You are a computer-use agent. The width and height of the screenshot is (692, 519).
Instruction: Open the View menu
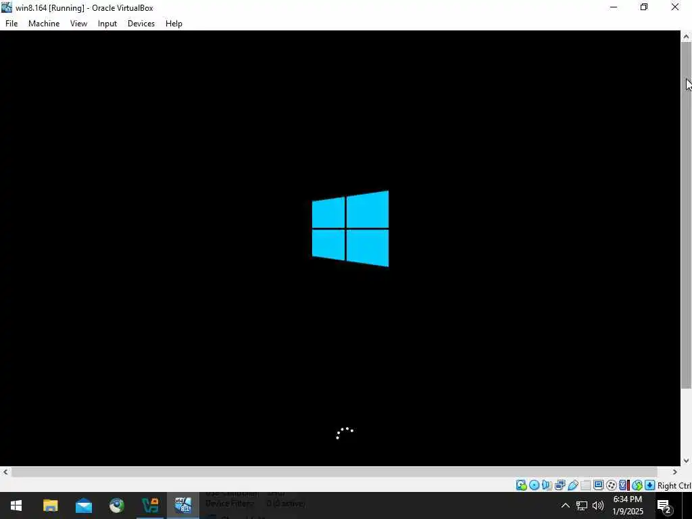(x=78, y=24)
